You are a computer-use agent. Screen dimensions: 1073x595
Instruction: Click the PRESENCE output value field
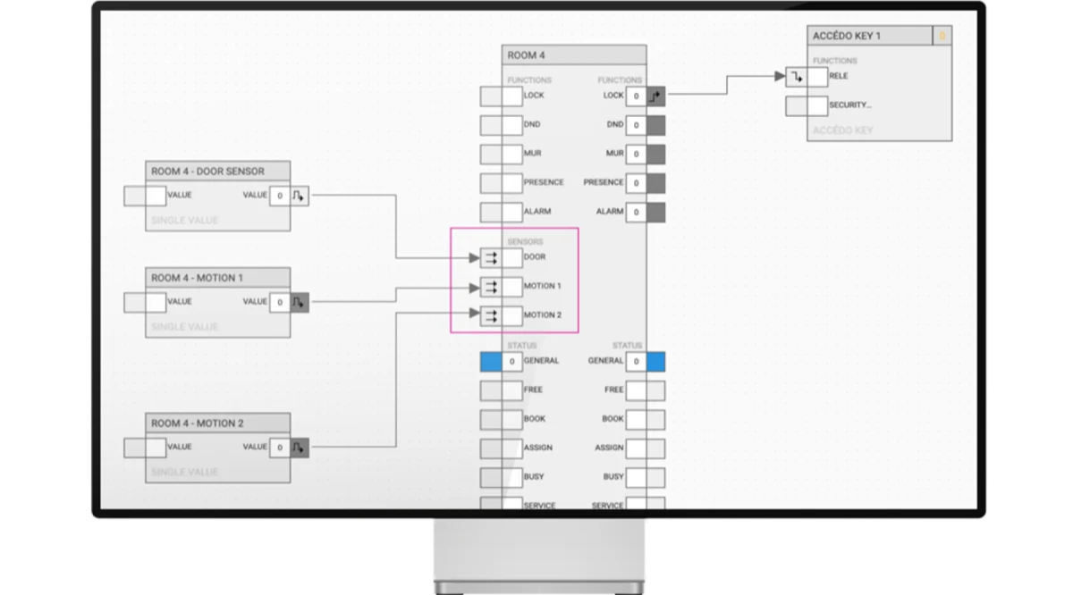[x=637, y=183]
